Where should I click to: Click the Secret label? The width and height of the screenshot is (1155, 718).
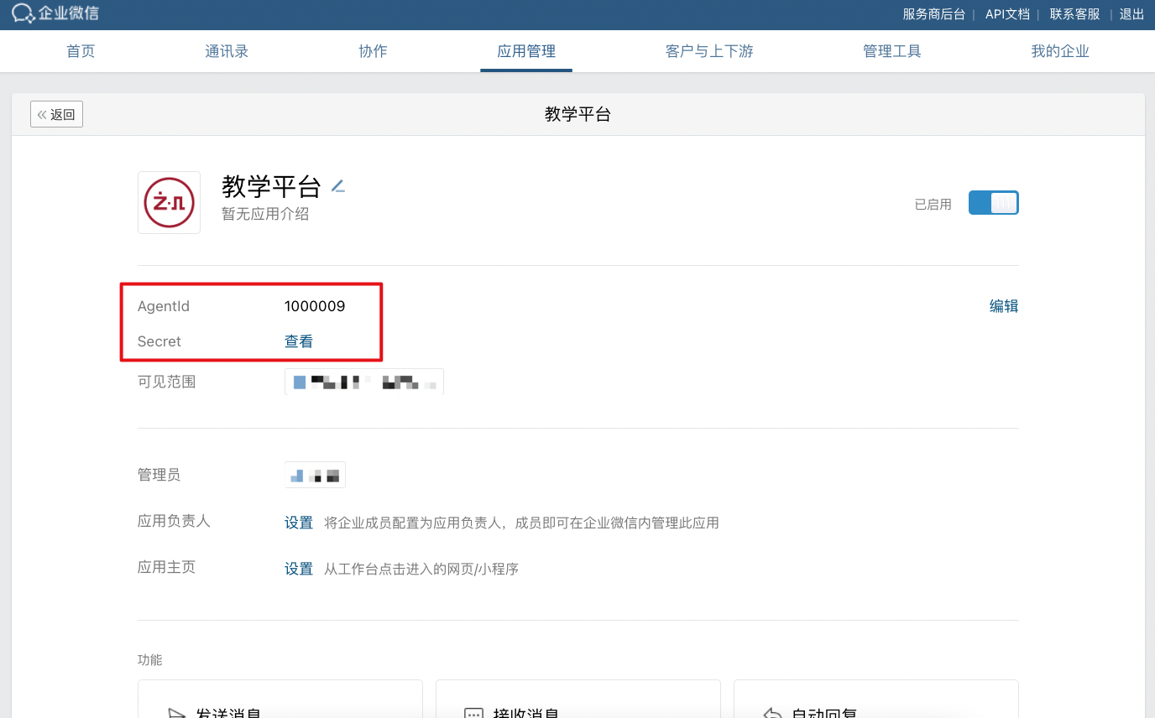tap(159, 341)
